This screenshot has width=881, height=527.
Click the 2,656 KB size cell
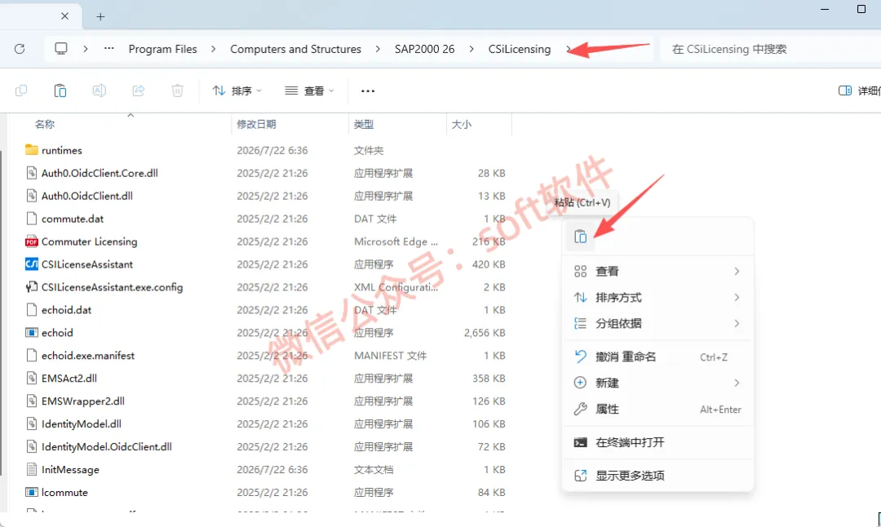[x=485, y=333]
